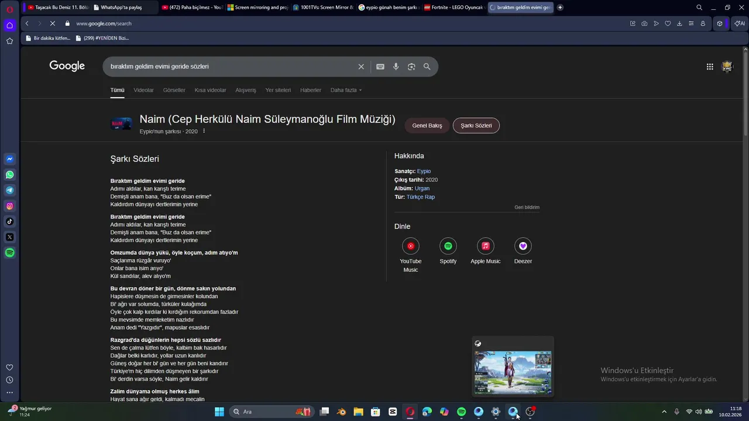Open Spotify in the Opera sidebar
Viewport: 749px width, 421px height.
[10, 253]
